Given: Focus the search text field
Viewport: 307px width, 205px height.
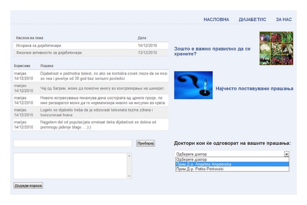Looking at the screenshot, I should coord(73,143).
